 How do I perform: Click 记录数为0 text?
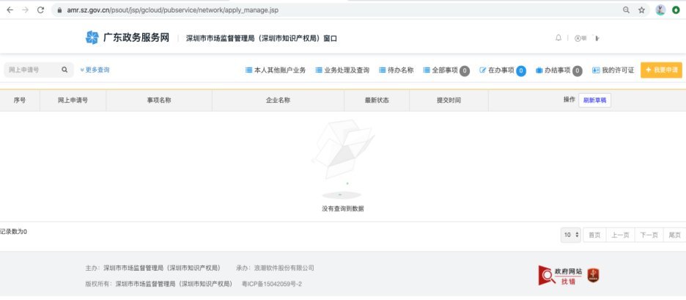[14, 232]
